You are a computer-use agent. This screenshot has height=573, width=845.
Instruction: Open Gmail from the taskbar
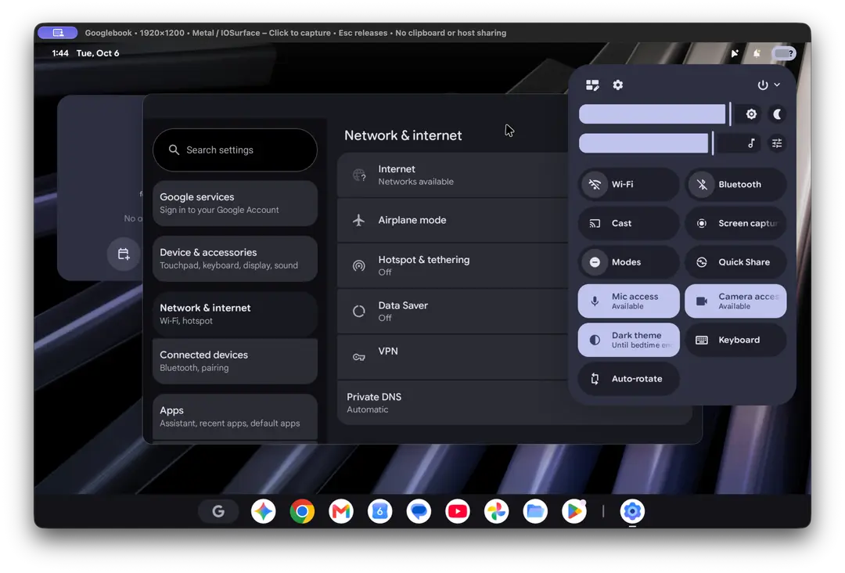coord(341,511)
